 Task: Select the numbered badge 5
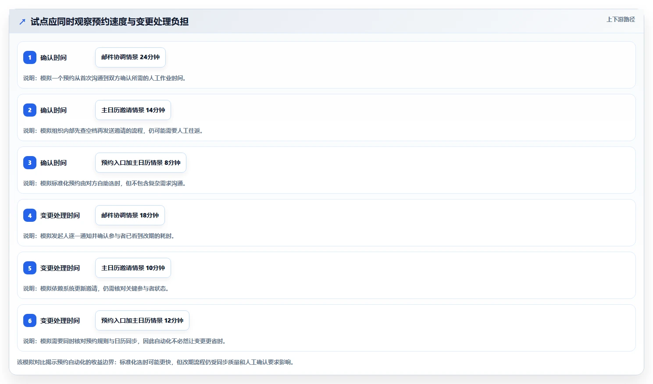30,268
